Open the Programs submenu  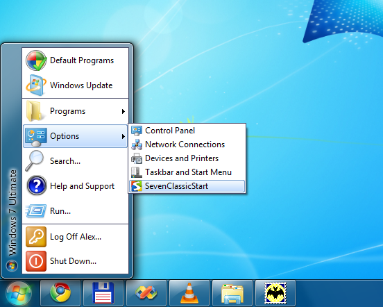pos(75,111)
